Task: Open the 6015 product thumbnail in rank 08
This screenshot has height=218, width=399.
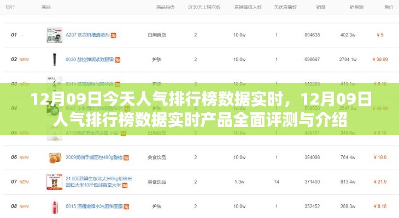Action: point(55,207)
